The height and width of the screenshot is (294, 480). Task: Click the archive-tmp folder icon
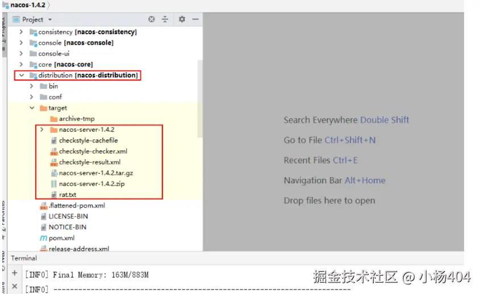pyautogui.click(x=54, y=119)
